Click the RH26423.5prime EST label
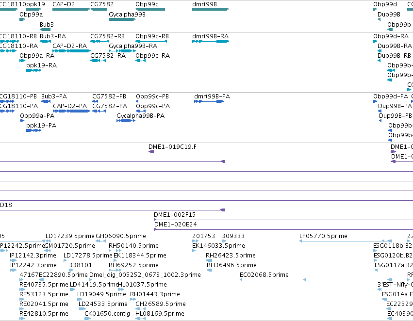 pos(231,256)
